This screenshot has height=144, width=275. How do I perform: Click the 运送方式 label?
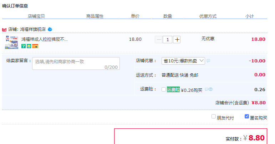(146, 75)
